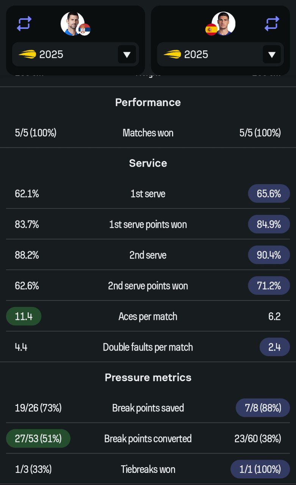Tap the 65.6% first serve badge

pos(269,194)
